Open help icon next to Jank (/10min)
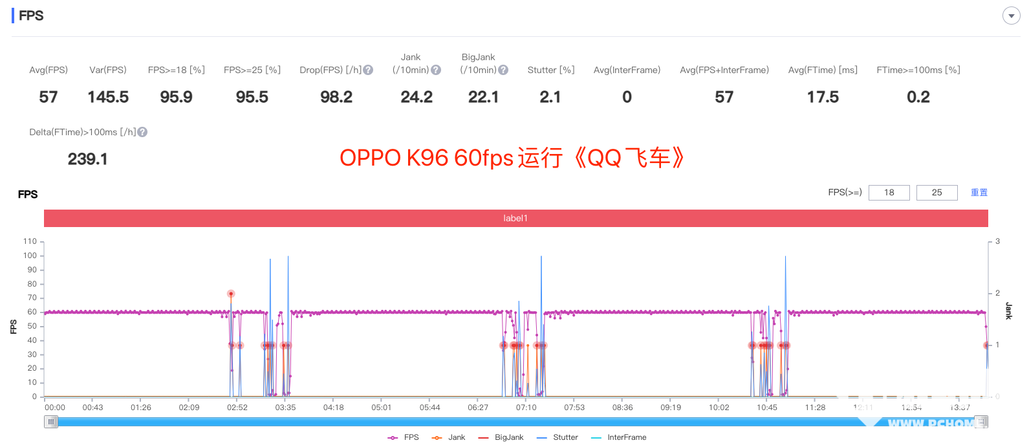 (436, 70)
